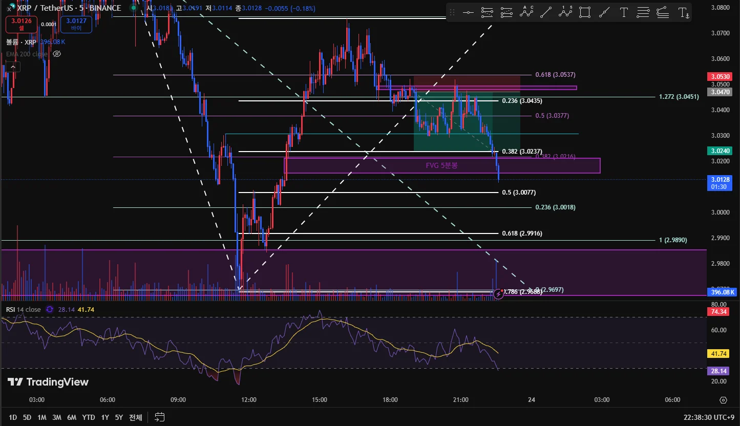Select the trend-based Fib extension tool
The image size is (740, 426).
tap(506, 12)
